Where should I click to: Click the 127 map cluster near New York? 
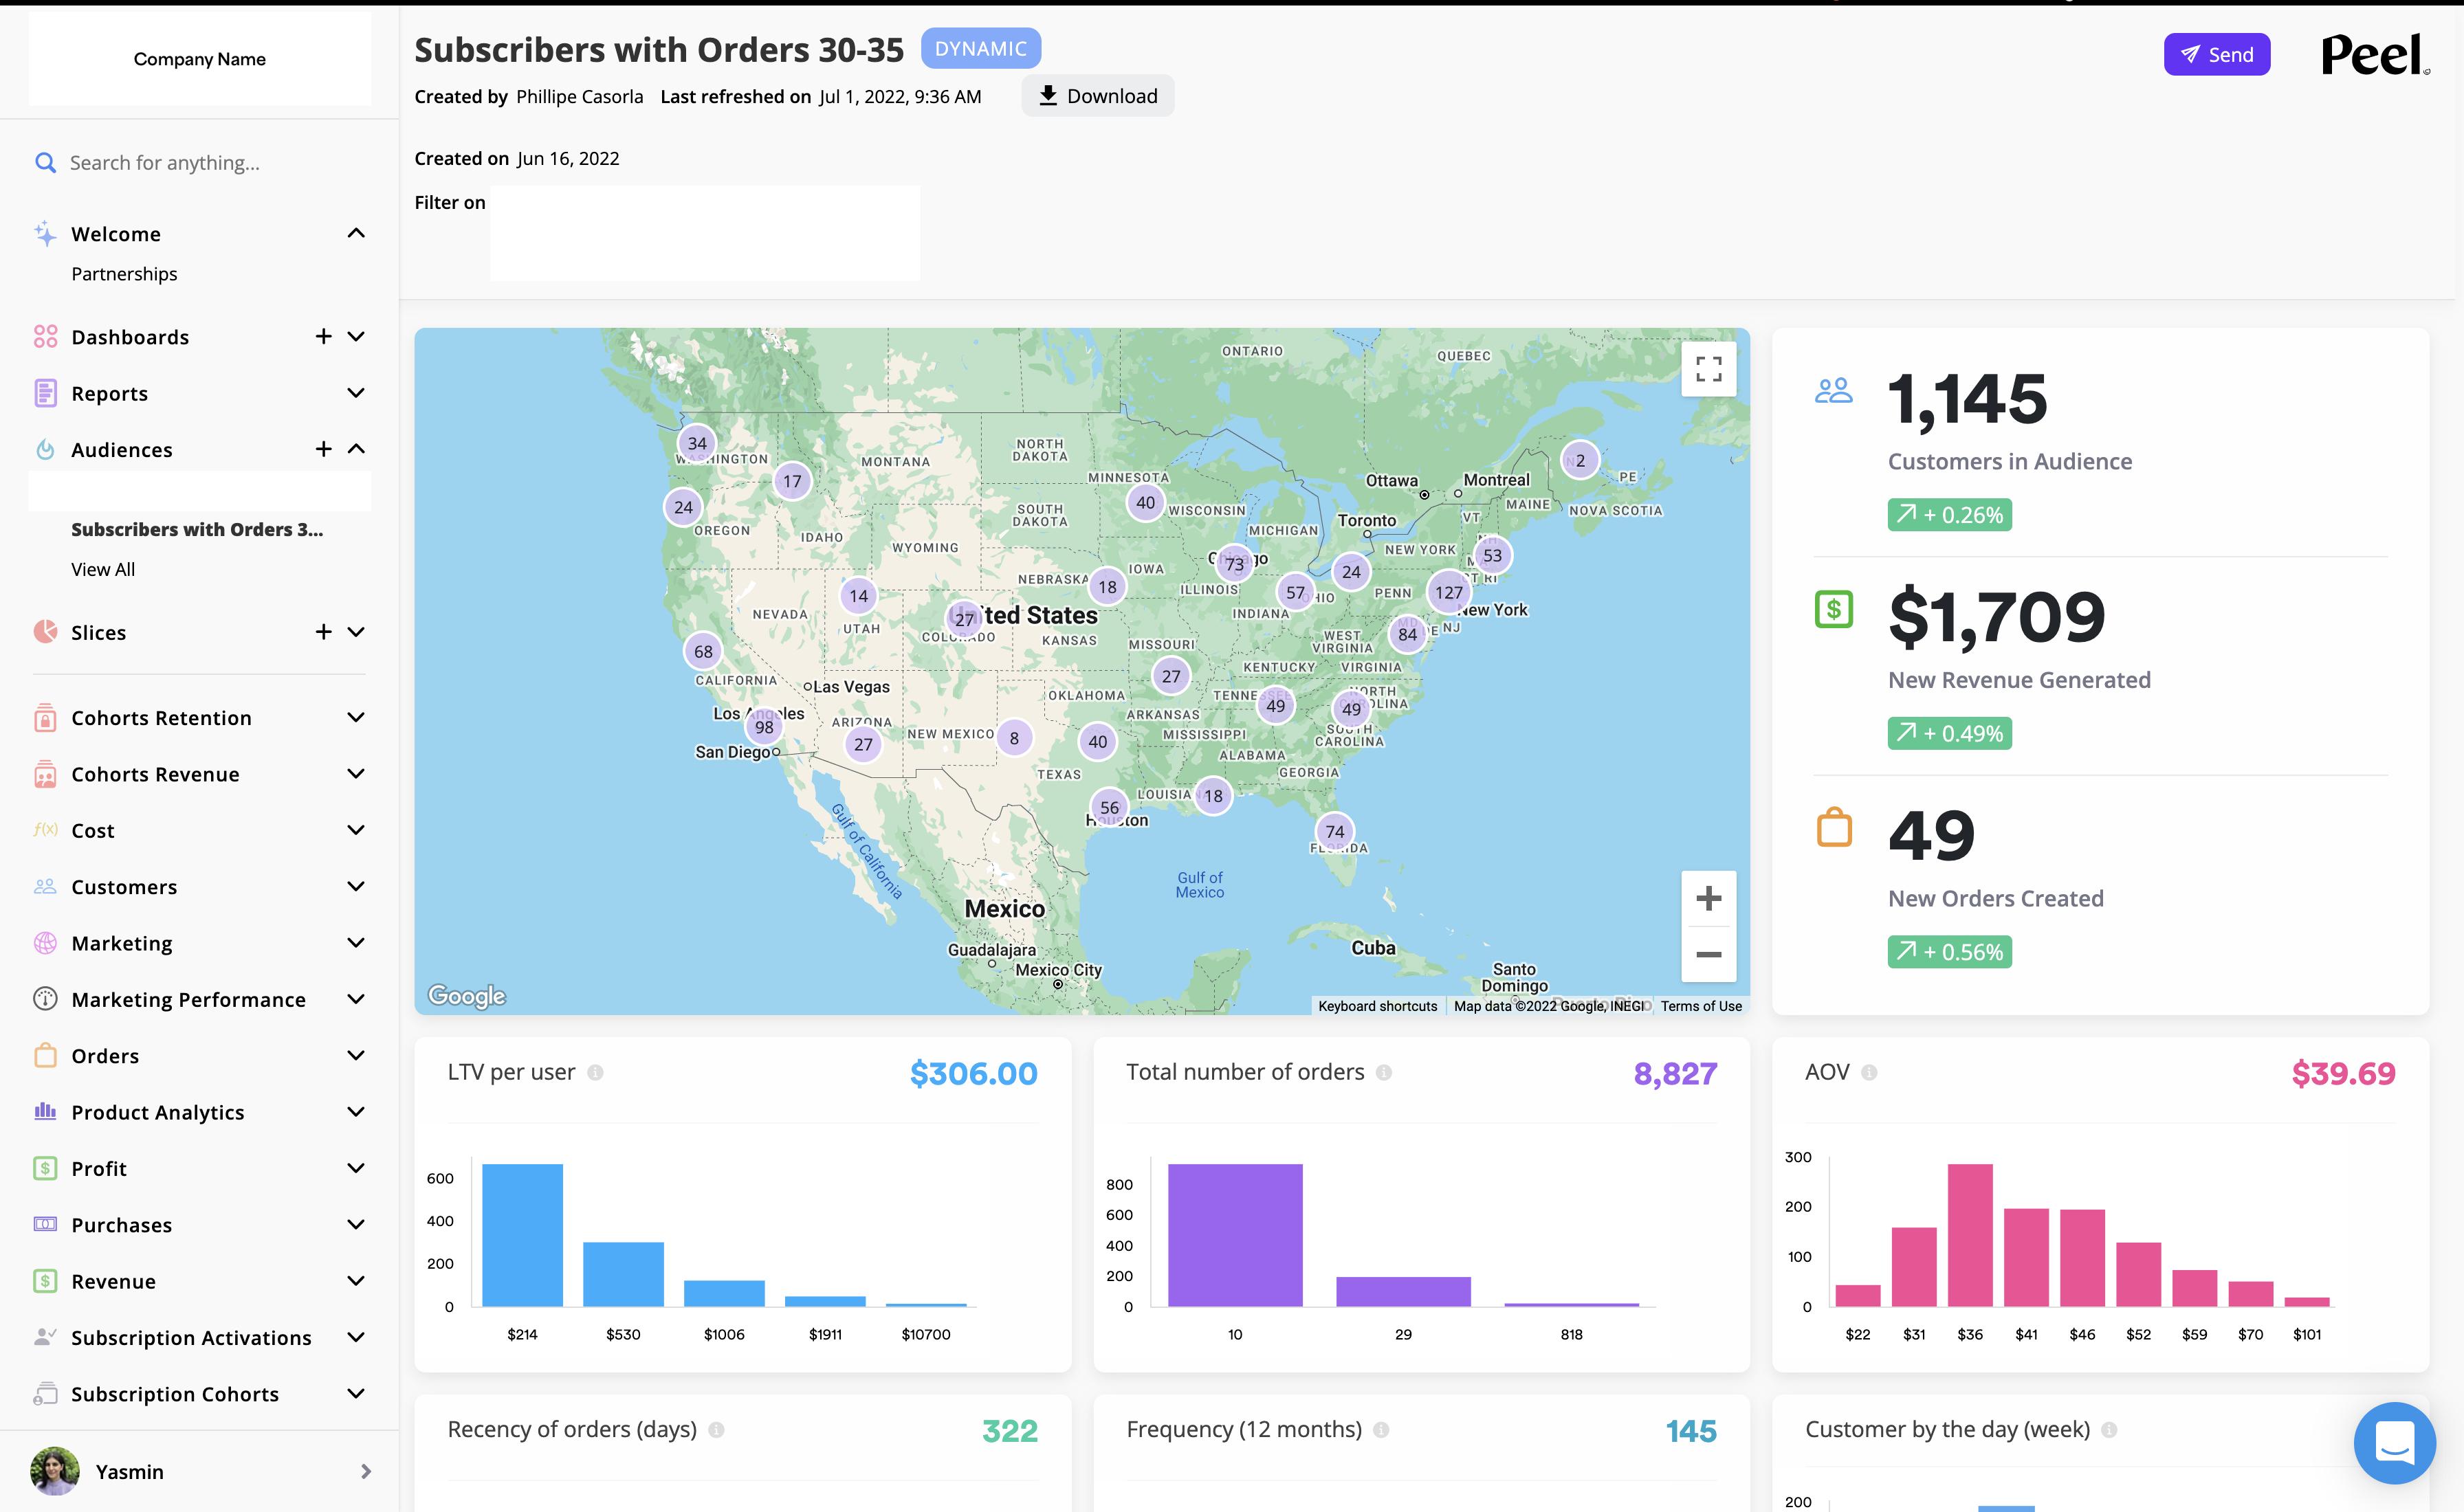click(x=1448, y=592)
